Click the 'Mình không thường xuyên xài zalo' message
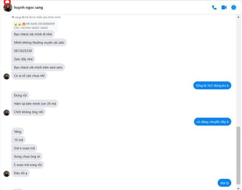Screen dimensions: 242x190 tap(40, 42)
